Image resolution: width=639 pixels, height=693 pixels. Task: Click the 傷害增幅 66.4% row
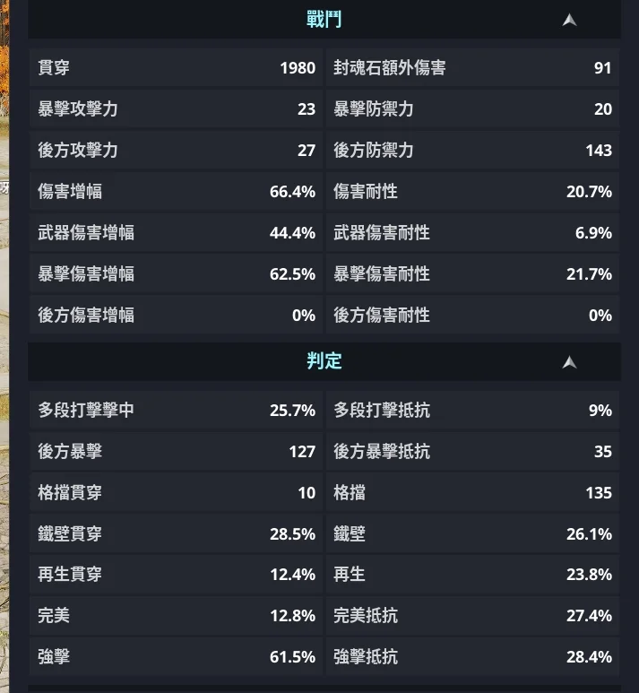point(176,192)
